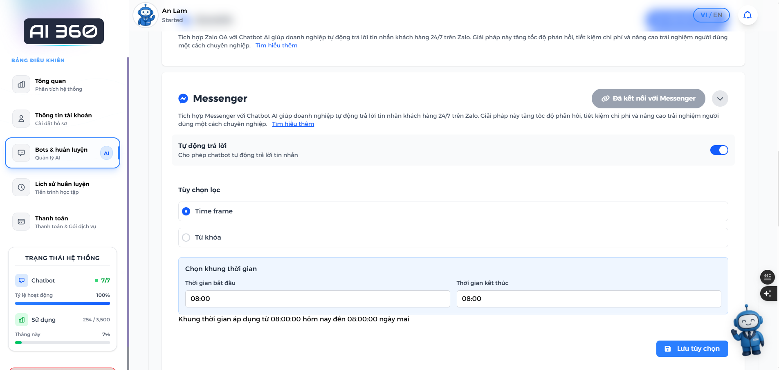Click the Thời gian bắt đầu time field
The height and width of the screenshot is (370, 779).
318,299
